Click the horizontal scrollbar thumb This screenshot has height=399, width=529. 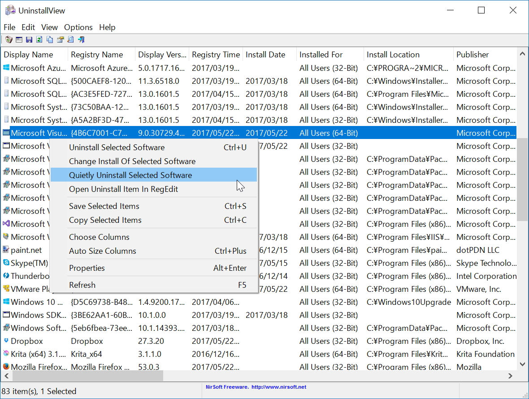[x=88, y=376]
